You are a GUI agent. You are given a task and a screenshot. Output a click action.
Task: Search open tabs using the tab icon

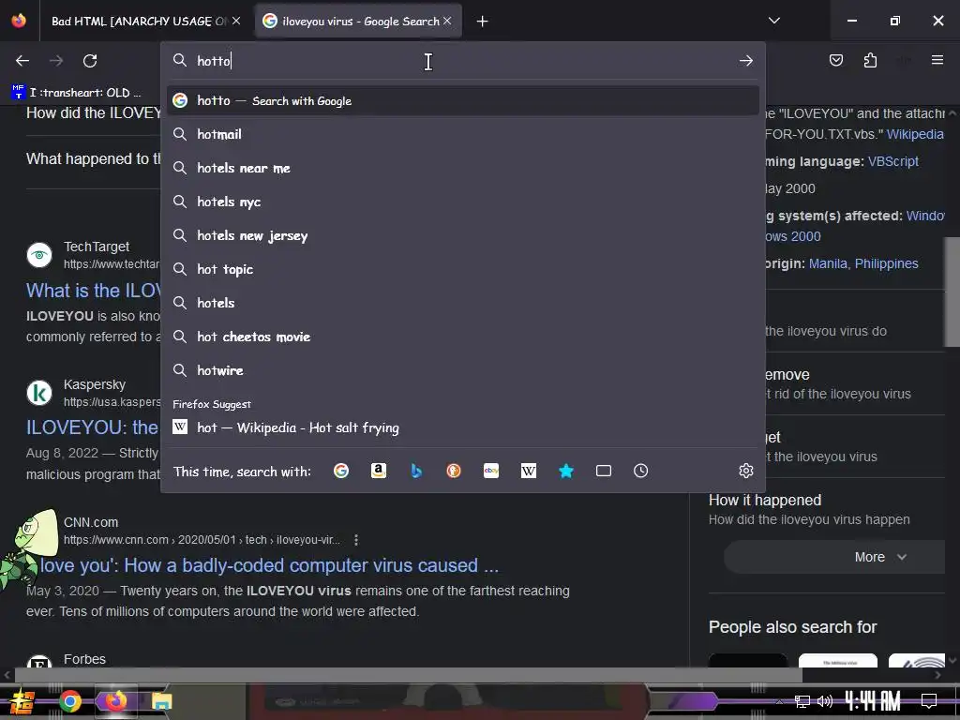click(x=604, y=471)
